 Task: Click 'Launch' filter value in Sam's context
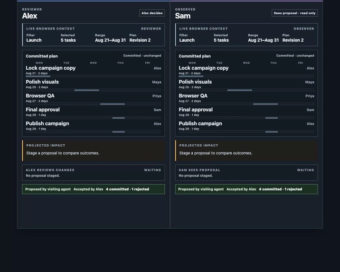coord(187,40)
